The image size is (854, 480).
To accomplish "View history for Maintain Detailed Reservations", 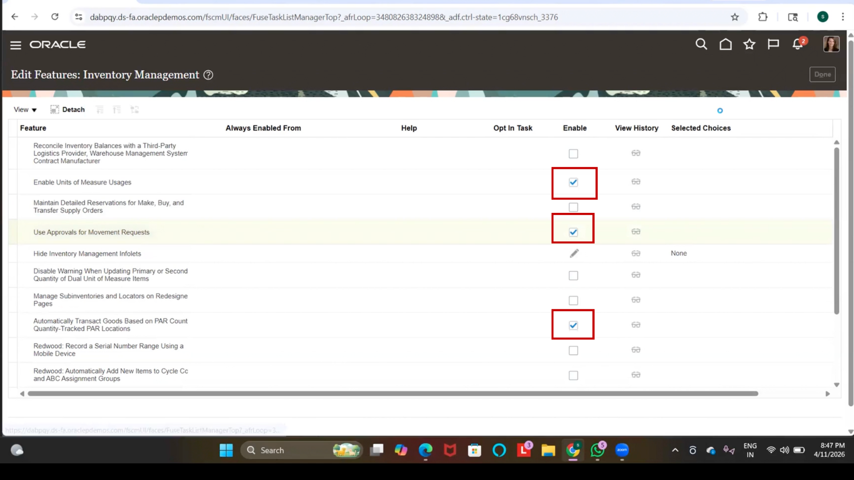I will click(x=636, y=206).
